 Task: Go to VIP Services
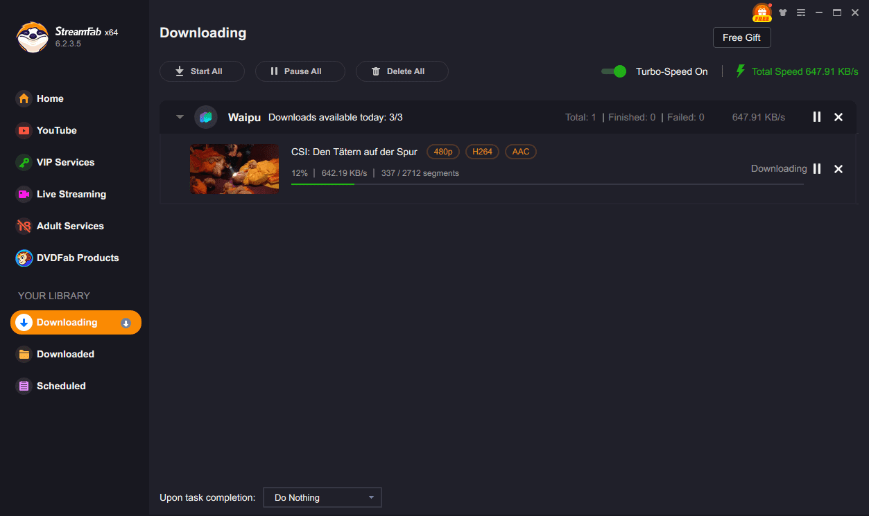pos(65,162)
